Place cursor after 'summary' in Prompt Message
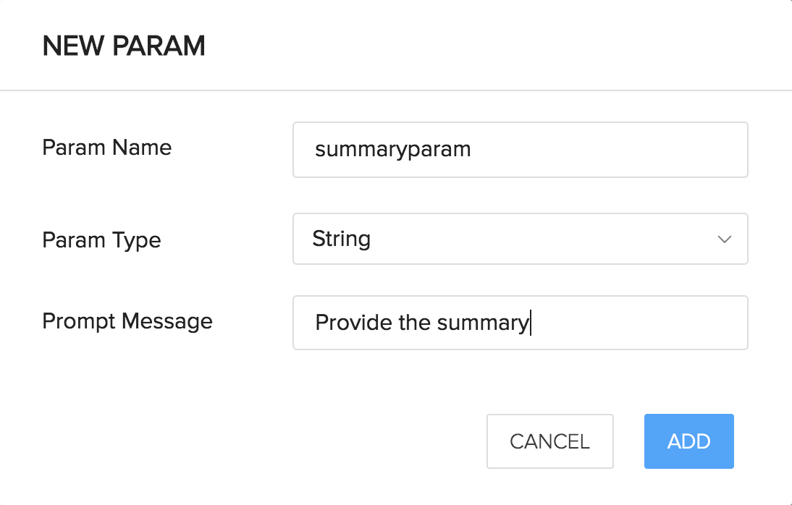The image size is (792, 505). coord(531,323)
